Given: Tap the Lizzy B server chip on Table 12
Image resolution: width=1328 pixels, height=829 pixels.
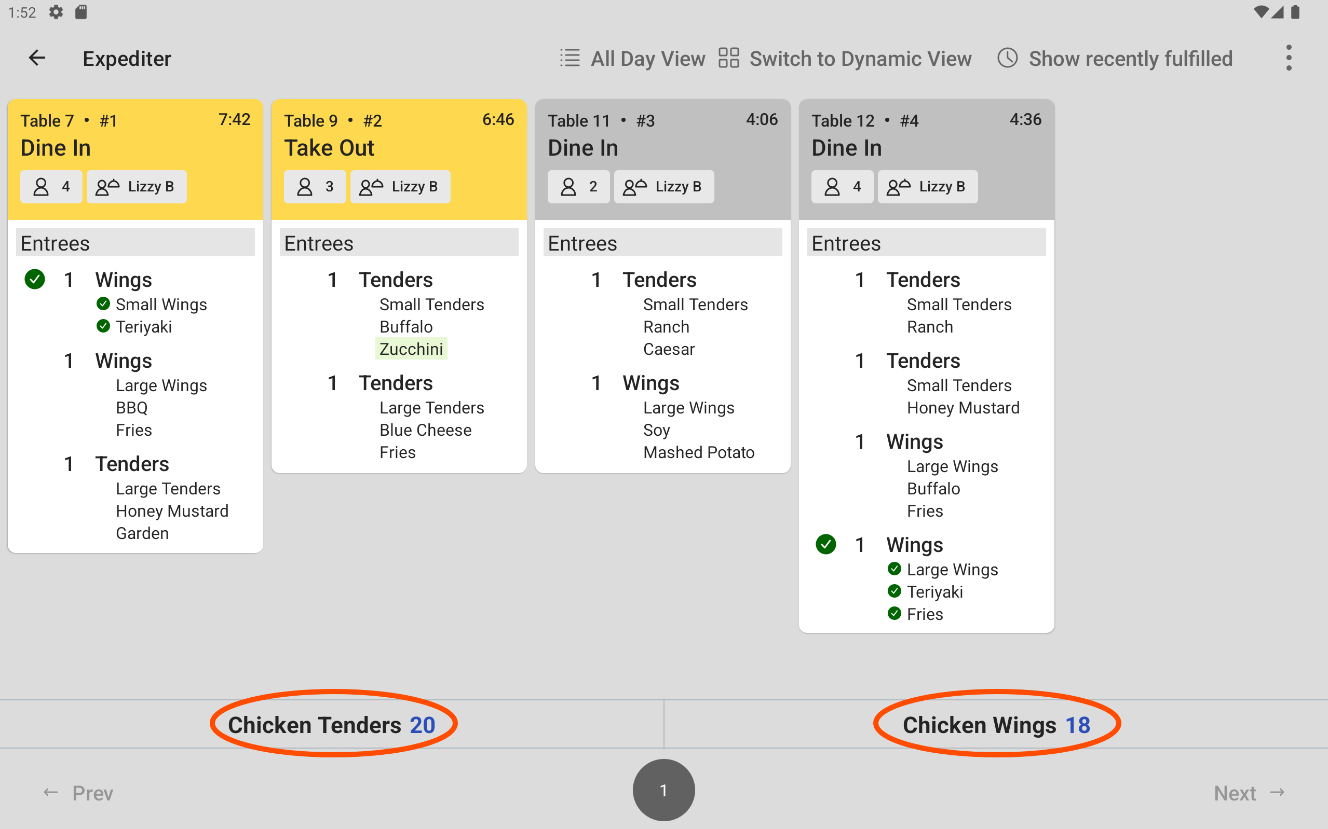Looking at the screenshot, I should (x=927, y=186).
